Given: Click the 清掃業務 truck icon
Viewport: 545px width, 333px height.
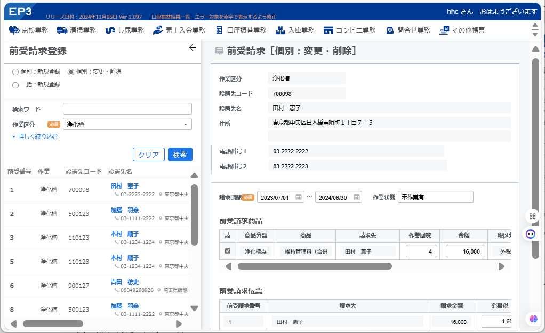Looking at the screenshot, I should tap(62, 30).
